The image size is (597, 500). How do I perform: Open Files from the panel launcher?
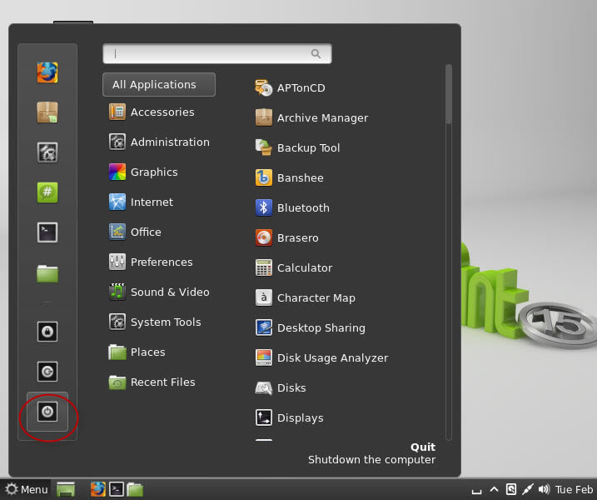point(135,490)
